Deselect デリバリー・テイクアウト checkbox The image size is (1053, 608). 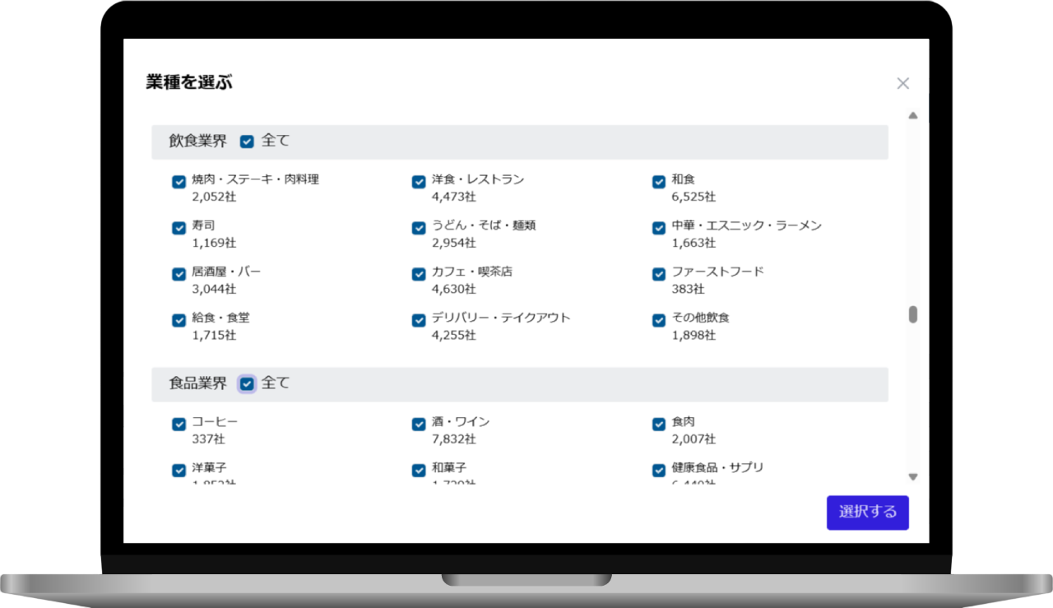pos(419,320)
